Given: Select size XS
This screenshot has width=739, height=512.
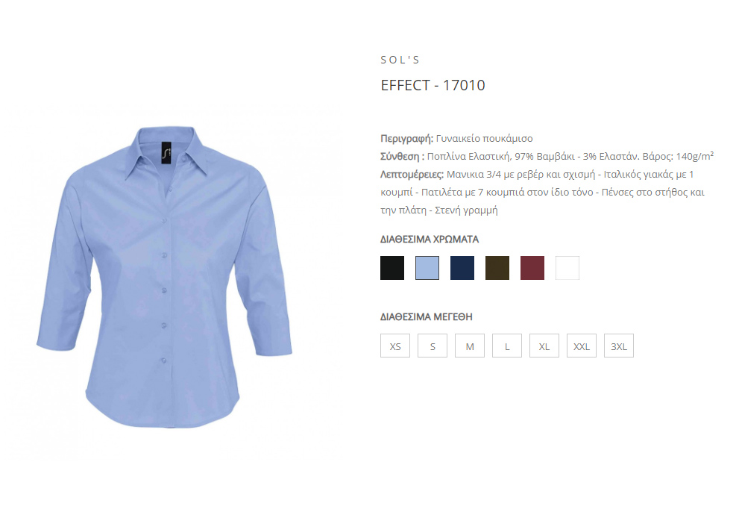Looking at the screenshot, I should (395, 346).
